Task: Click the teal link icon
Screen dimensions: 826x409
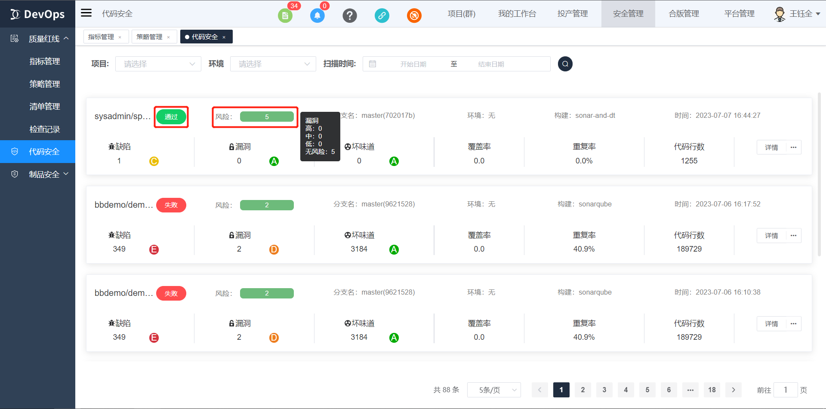Action: coord(382,16)
